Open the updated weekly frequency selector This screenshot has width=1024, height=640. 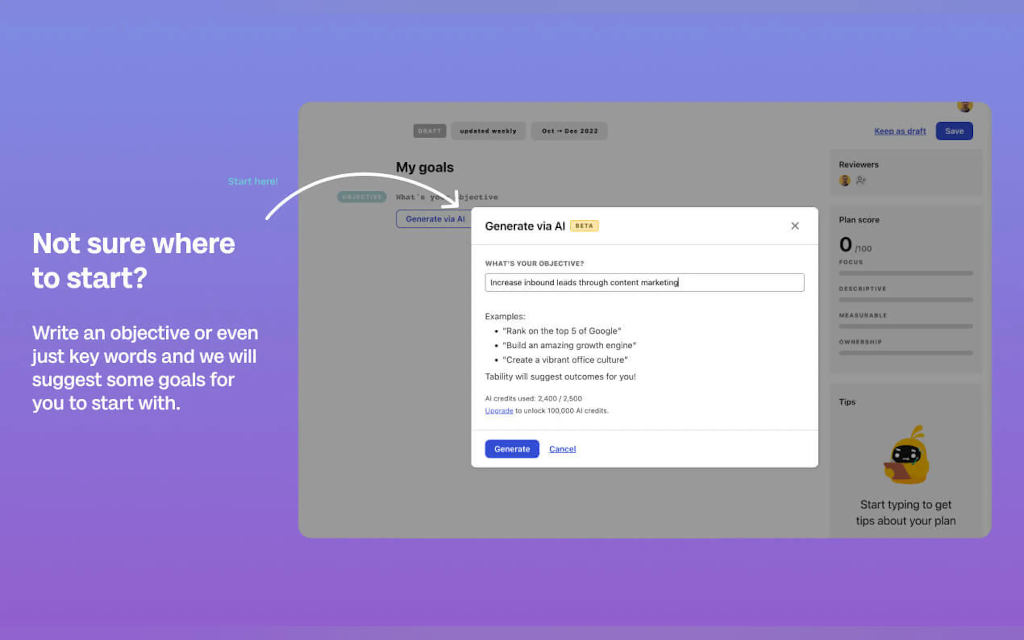(488, 131)
